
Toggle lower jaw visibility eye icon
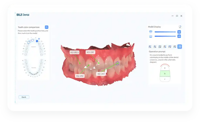point(179,36)
